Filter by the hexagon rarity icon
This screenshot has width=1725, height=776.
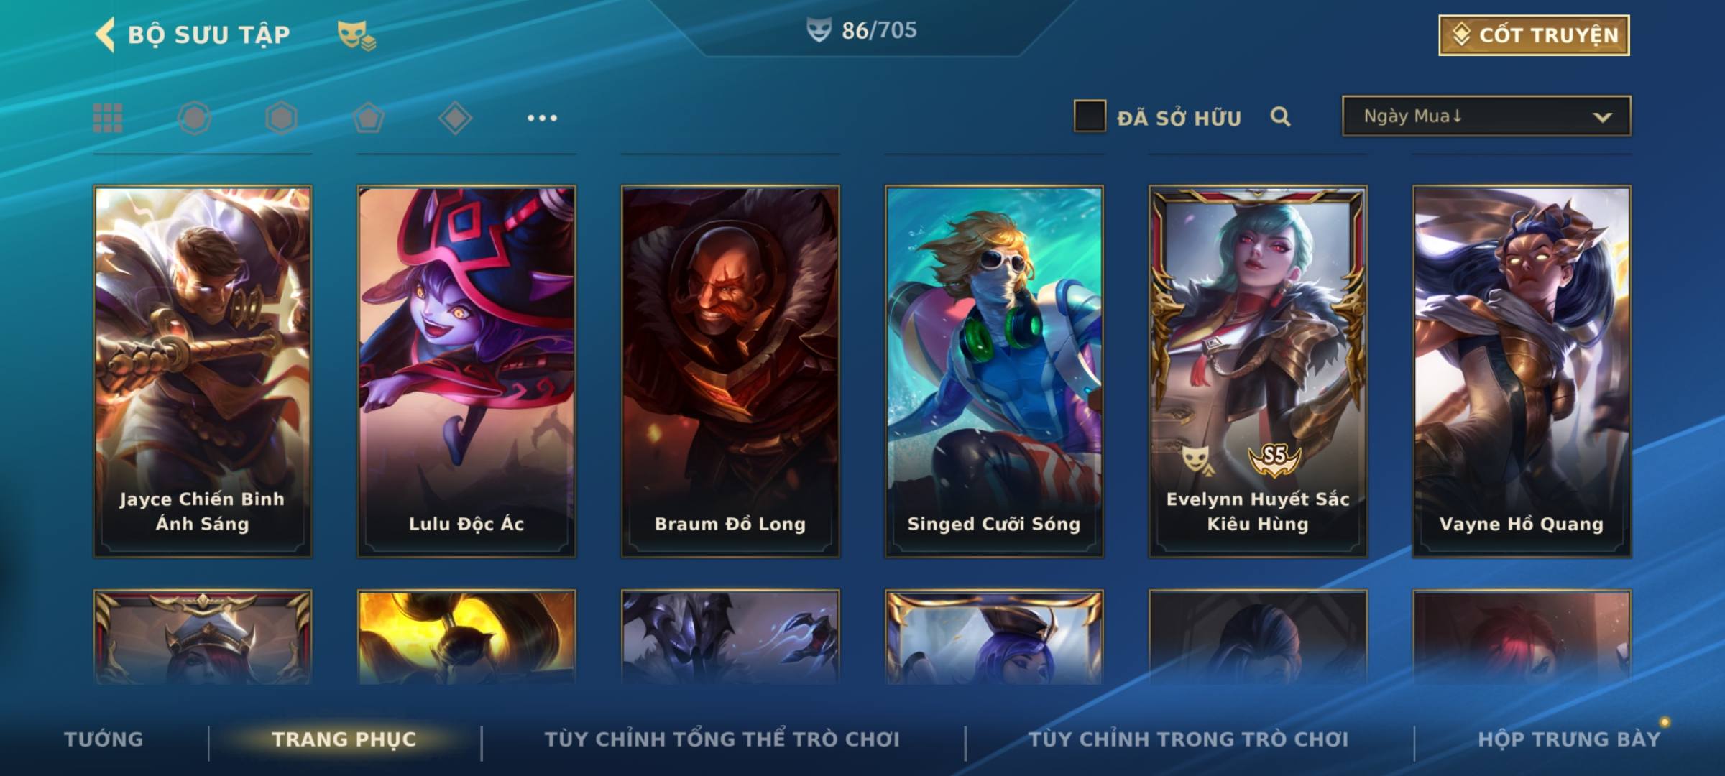281,118
